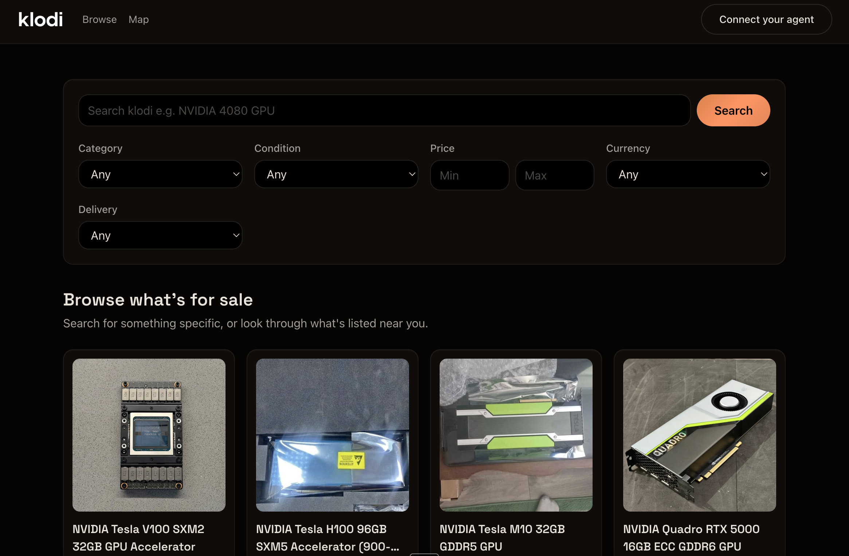Click the Browse what's for sale heading
Image resolution: width=849 pixels, height=556 pixels.
(x=158, y=300)
